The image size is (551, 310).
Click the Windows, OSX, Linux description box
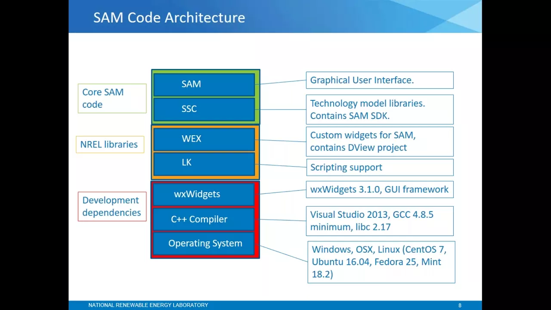(x=381, y=262)
